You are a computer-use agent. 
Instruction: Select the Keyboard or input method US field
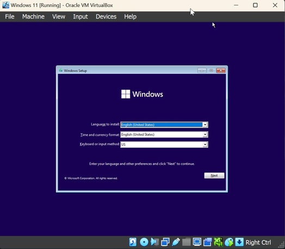tap(164, 145)
